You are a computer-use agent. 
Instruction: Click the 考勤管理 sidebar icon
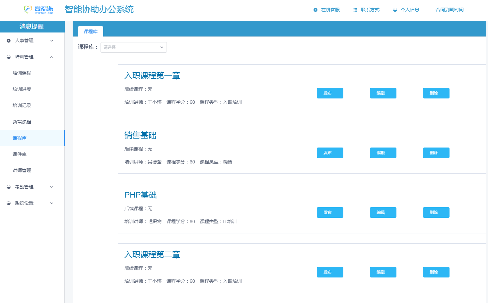tap(8, 187)
